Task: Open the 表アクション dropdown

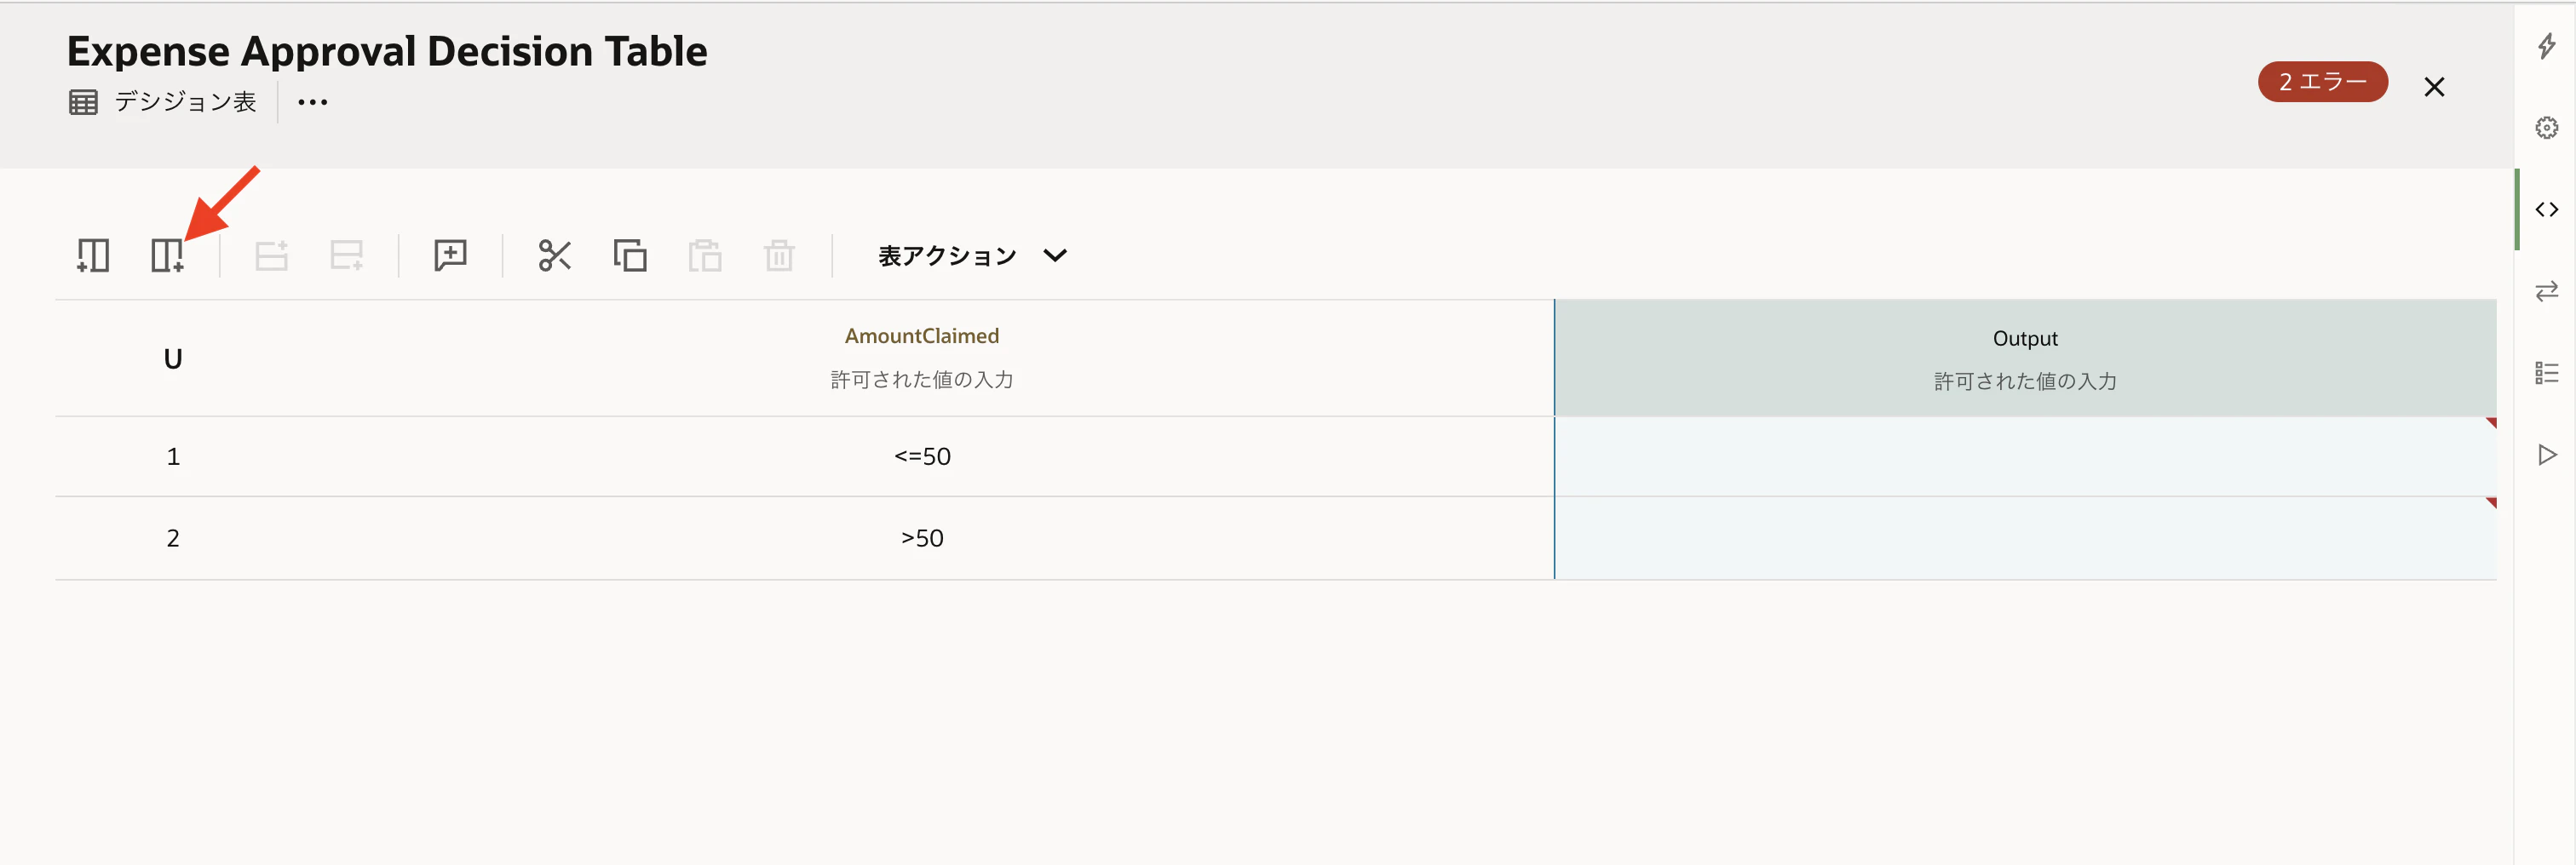Action: 972,256
